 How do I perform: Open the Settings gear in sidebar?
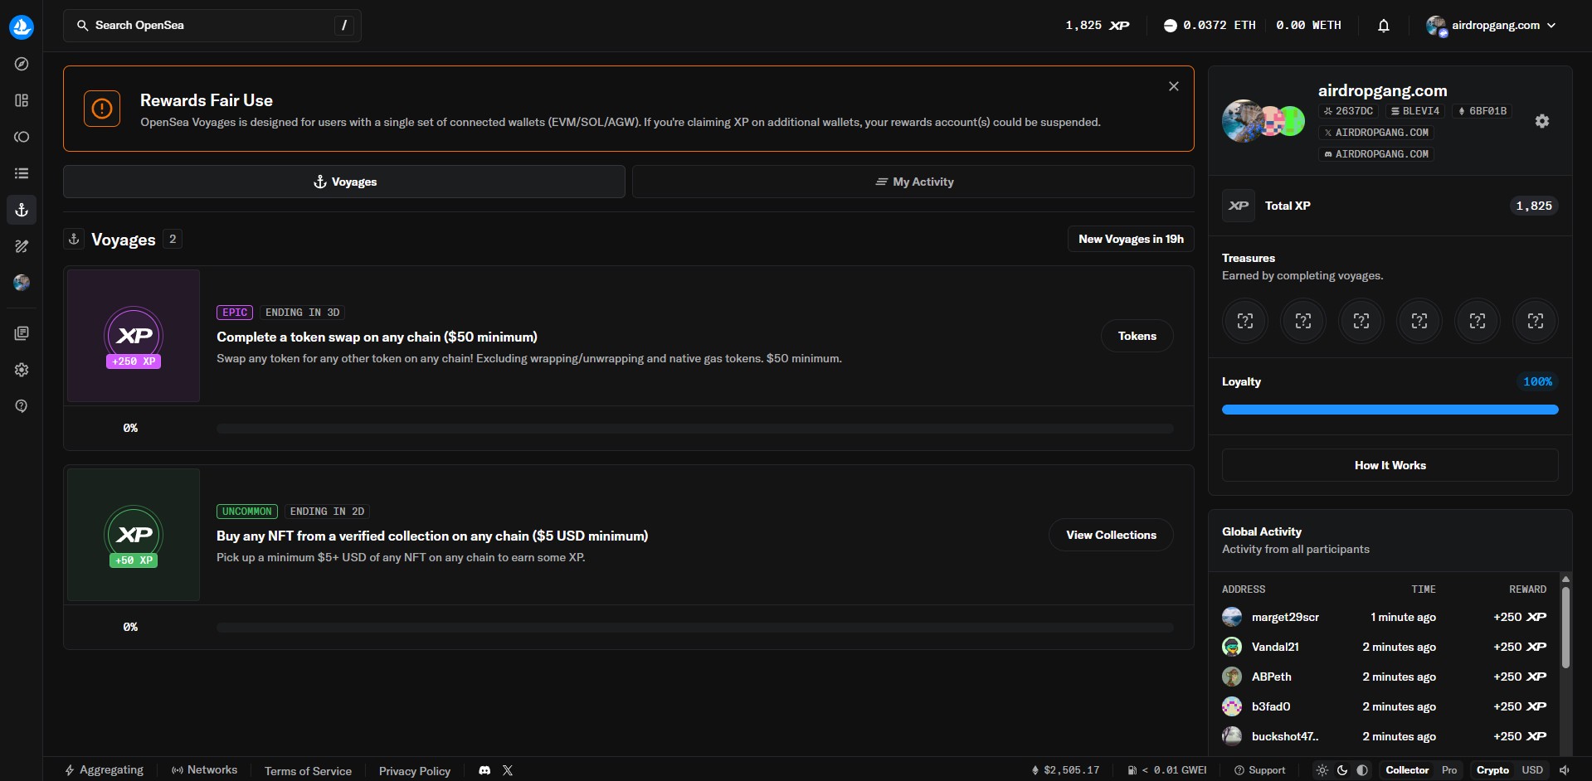22,370
